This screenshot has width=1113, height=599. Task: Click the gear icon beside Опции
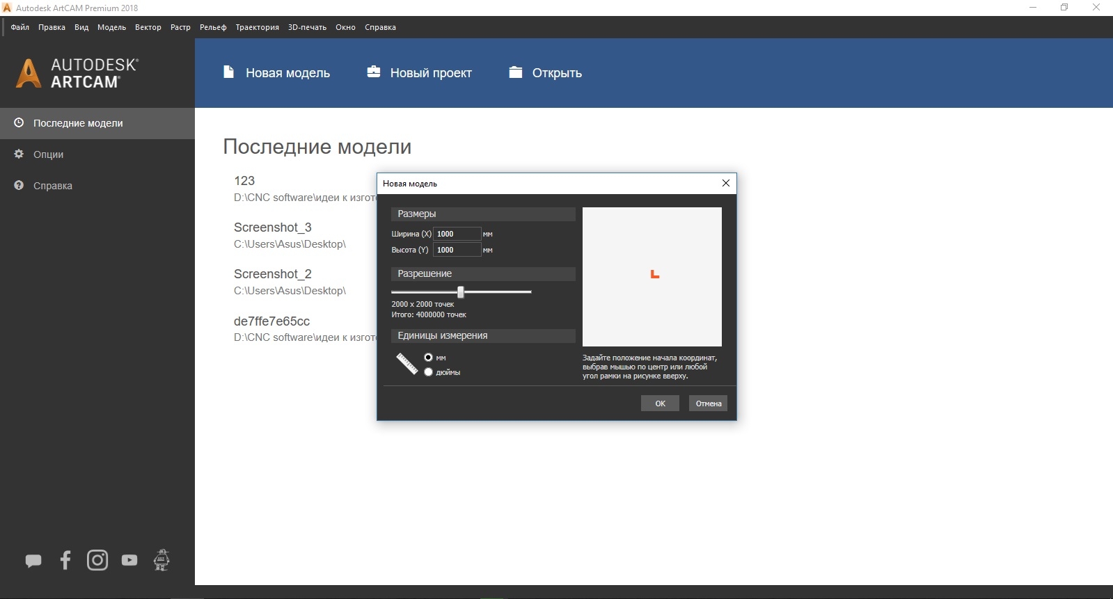tap(19, 154)
